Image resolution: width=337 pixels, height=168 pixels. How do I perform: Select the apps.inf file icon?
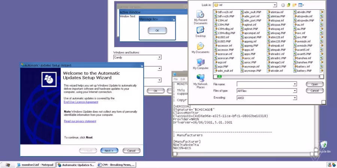pyautogui.click(x=242, y=50)
